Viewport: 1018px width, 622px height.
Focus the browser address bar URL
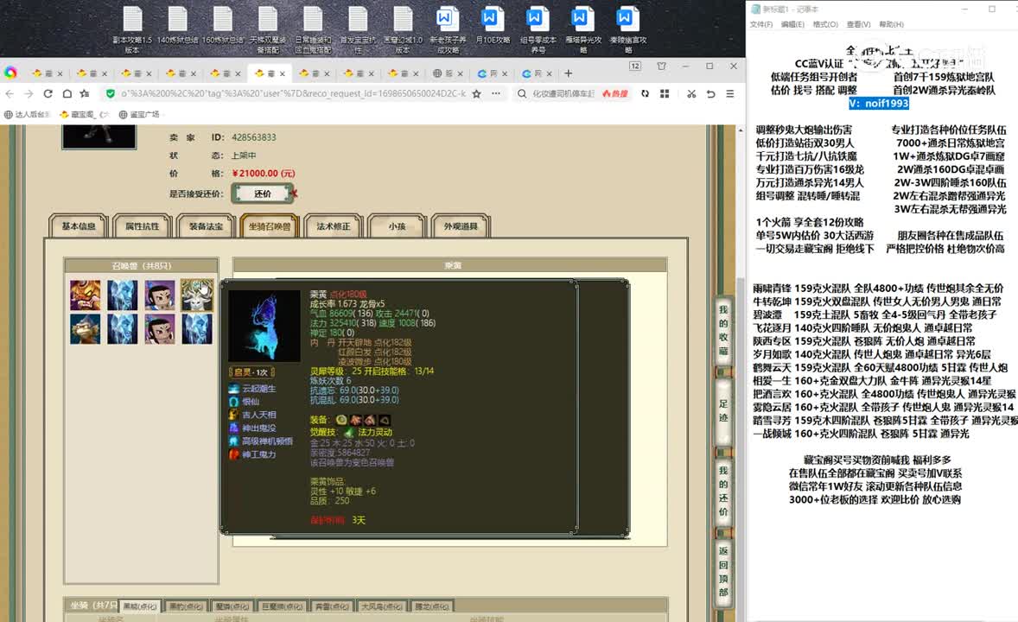tap(294, 94)
